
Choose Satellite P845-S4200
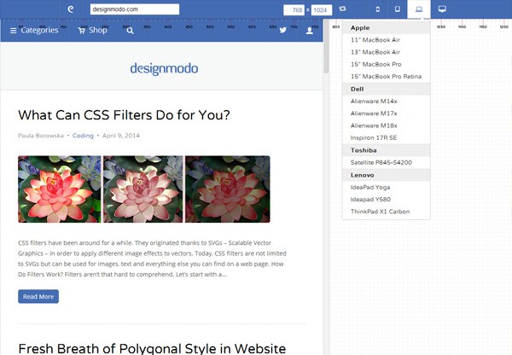tap(387, 163)
